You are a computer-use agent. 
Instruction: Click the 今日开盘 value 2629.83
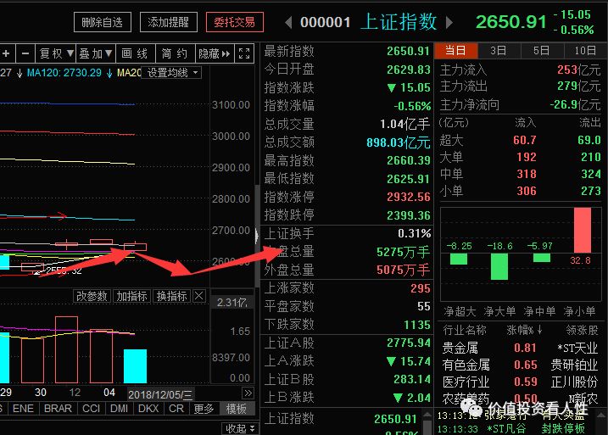(409, 70)
